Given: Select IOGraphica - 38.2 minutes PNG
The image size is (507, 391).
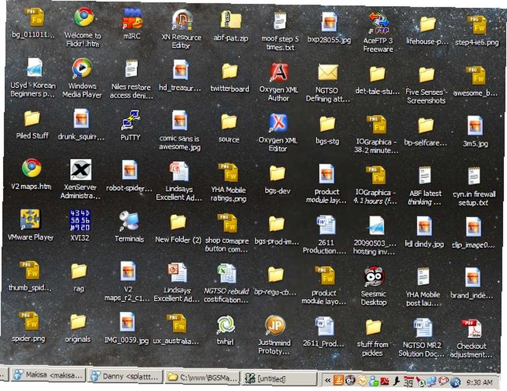Looking at the screenshot, I should click(376, 125).
